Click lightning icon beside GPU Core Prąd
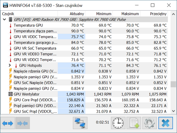 [10, 100]
